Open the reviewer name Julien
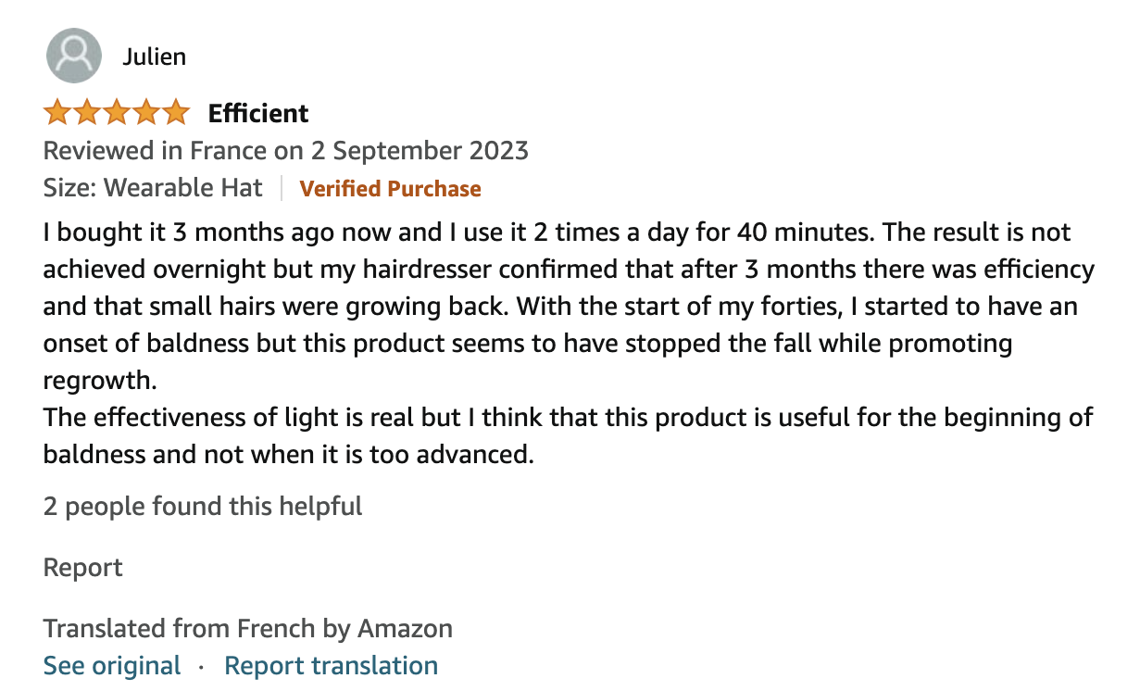Viewport: 1140px width, 691px height. point(154,57)
